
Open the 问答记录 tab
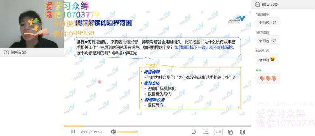(x=19, y=52)
